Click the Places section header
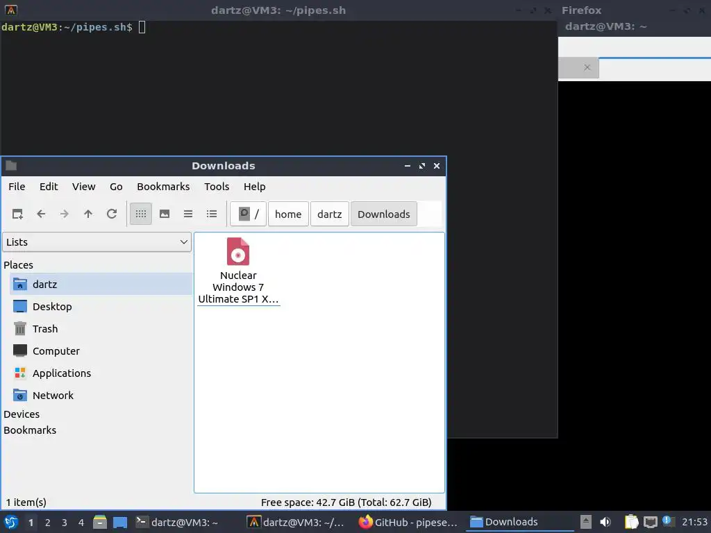This screenshot has height=533, width=711. [19, 264]
